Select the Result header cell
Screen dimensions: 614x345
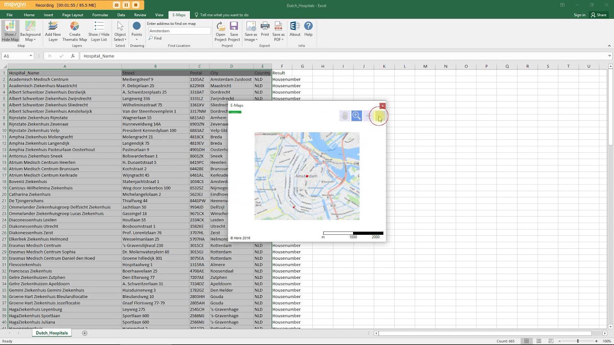(282, 73)
